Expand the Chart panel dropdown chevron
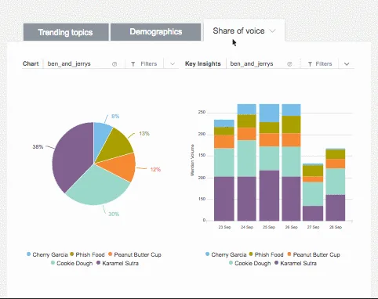Viewport: 378px width, 299px height. [173, 64]
